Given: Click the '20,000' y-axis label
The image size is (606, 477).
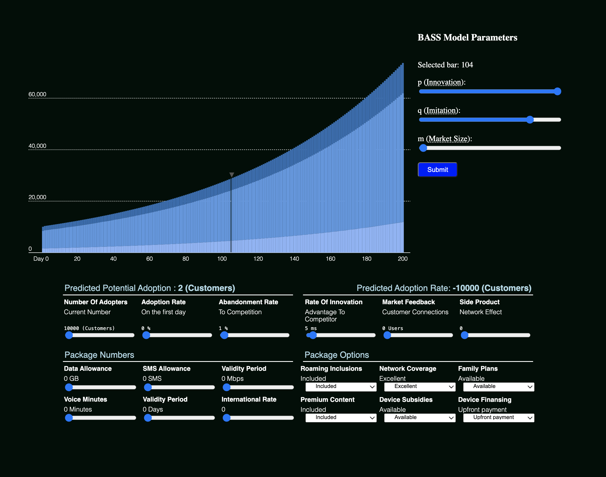Looking at the screenshot, I should tap(37, 197).
